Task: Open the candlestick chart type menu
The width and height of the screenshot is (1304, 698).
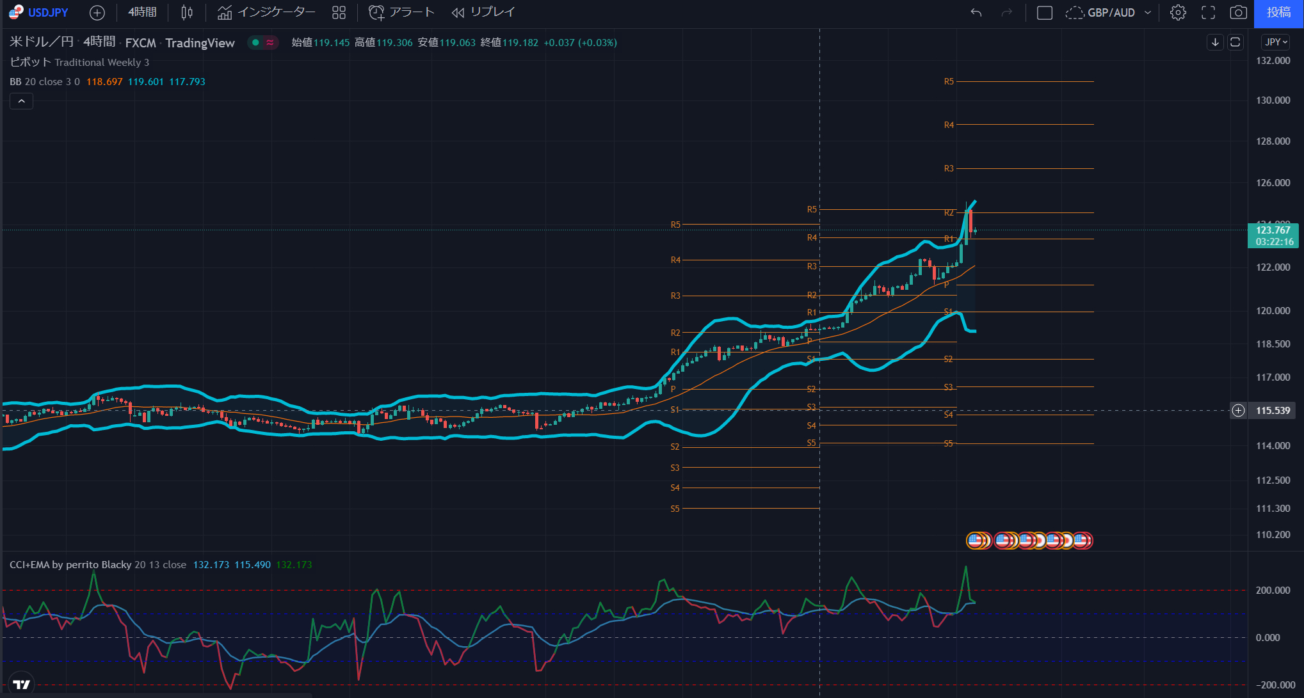Action: click(x=187, y=12)
